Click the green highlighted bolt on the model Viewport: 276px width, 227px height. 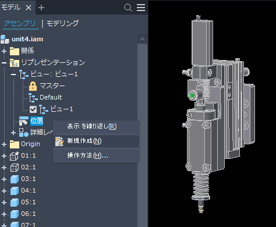(x=192, y=95)
